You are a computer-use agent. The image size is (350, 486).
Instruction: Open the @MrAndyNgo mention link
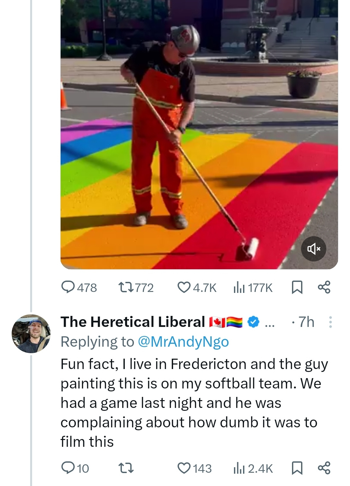click(183, 342)
